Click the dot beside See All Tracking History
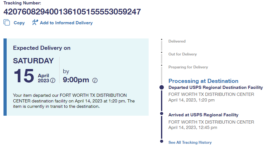 click(162, 141)
